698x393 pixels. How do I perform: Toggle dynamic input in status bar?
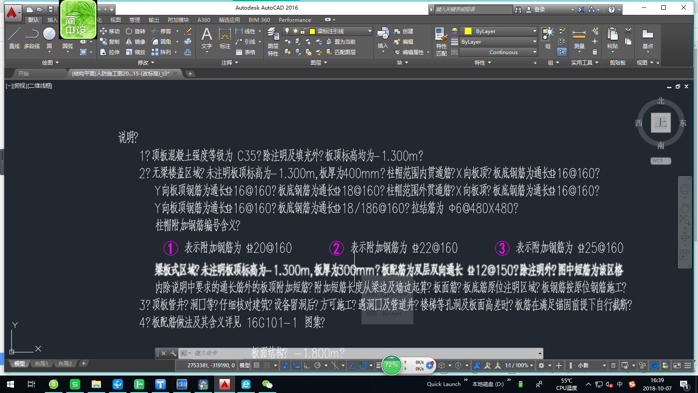(296, 365)
